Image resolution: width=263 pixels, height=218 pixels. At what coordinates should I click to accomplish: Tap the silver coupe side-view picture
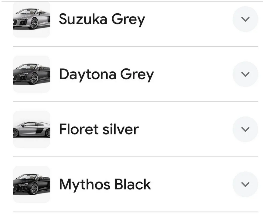31,130
